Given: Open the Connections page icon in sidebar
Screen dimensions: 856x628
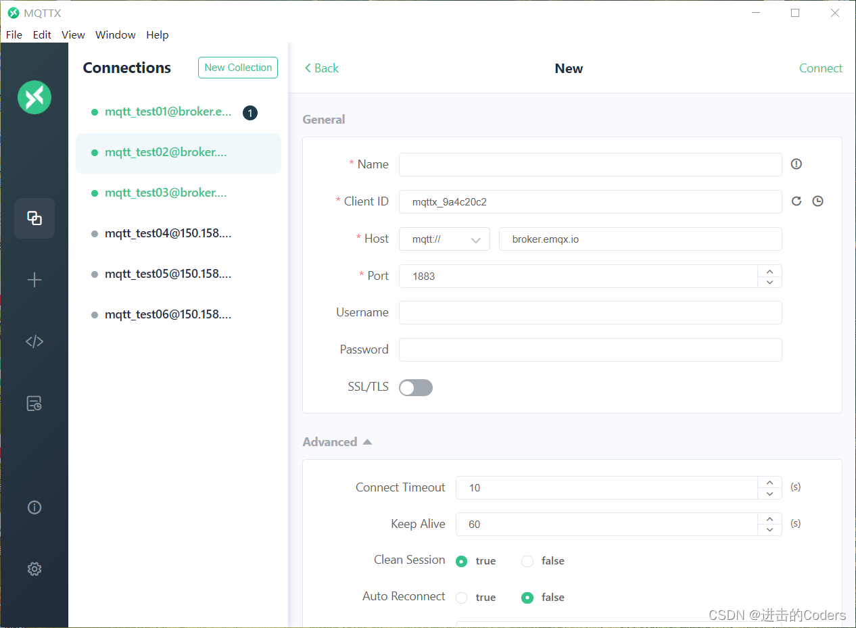Looking at the screenshot, I should pyautogui.click(x=34, y=218).
